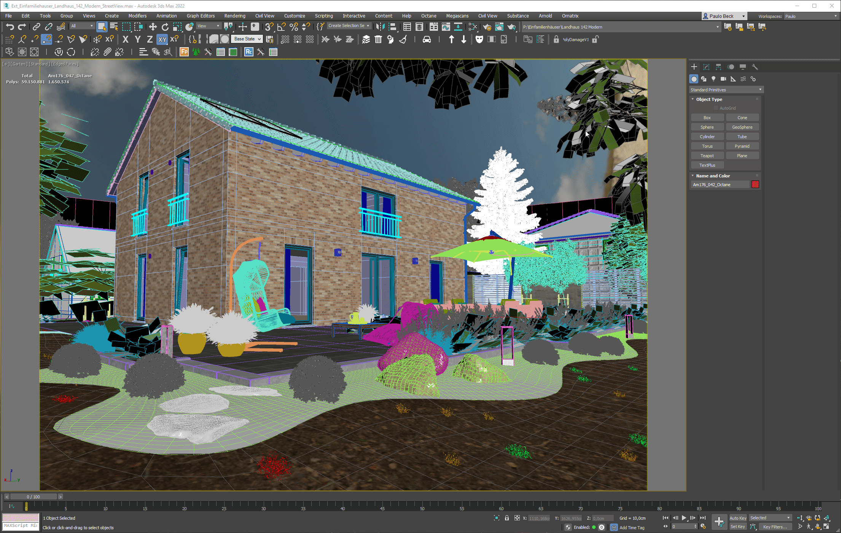Screen dimensions: 841x533
Task: Open the red object color swatch
Action: point(755,185)
